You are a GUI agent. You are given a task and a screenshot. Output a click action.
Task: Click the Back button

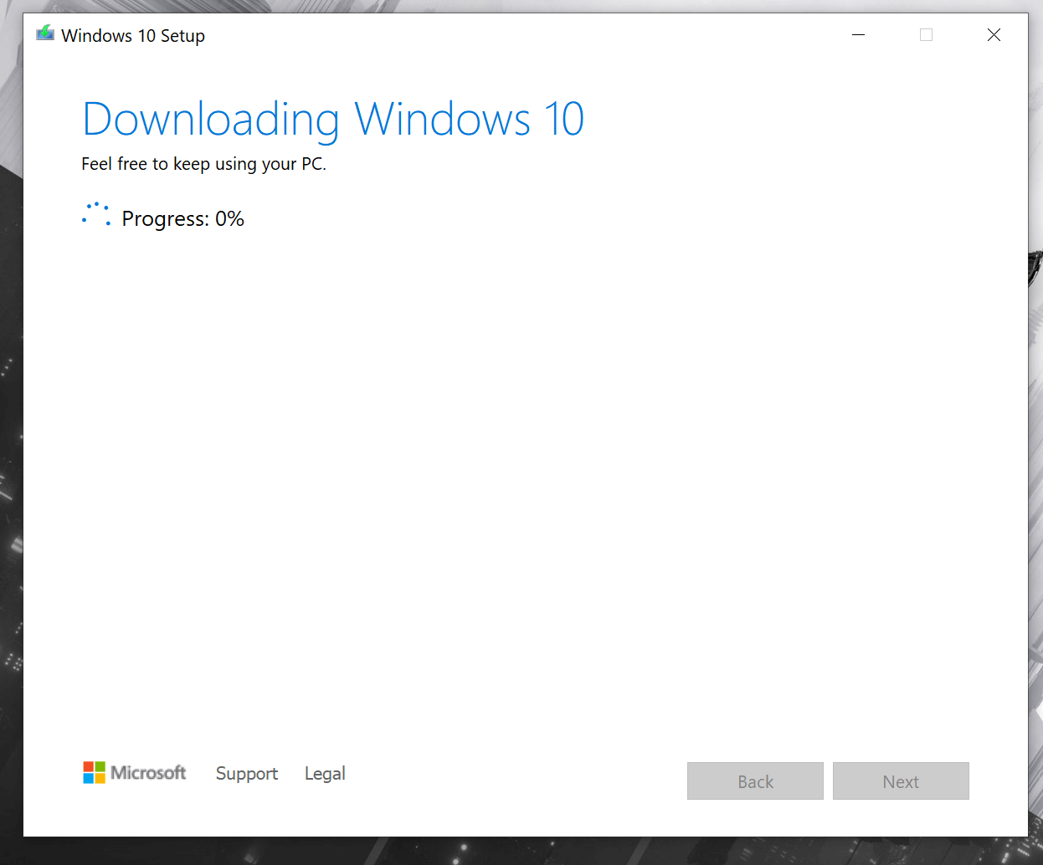click(x=755, y=781)
